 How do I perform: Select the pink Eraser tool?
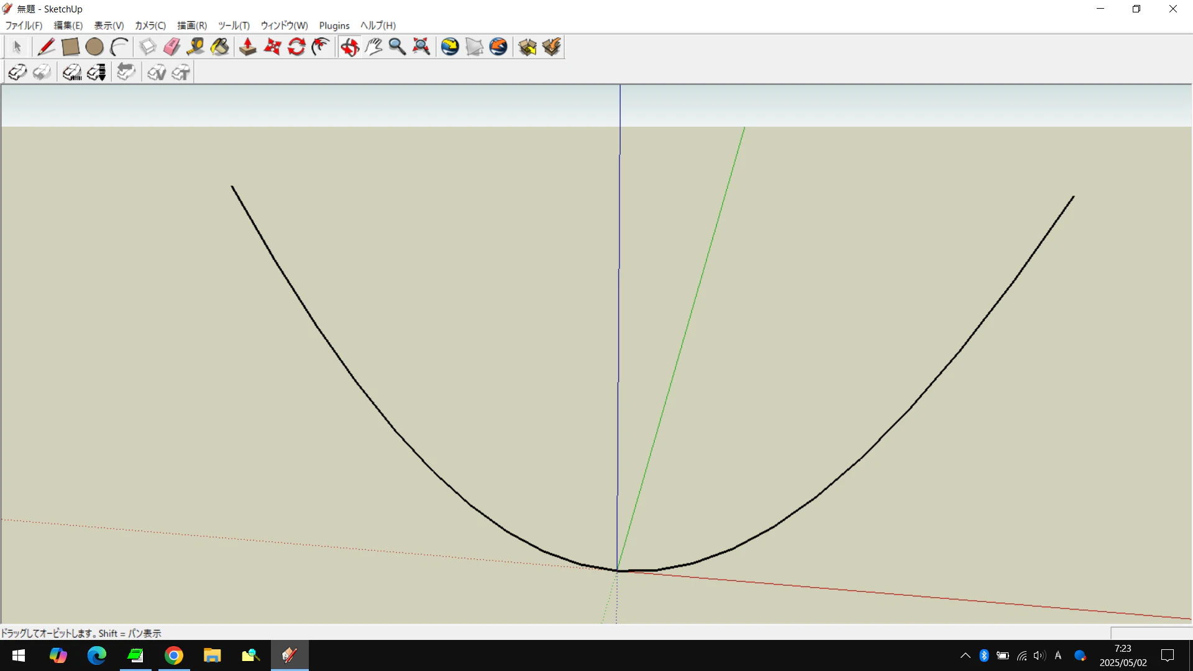click(171, 47)
